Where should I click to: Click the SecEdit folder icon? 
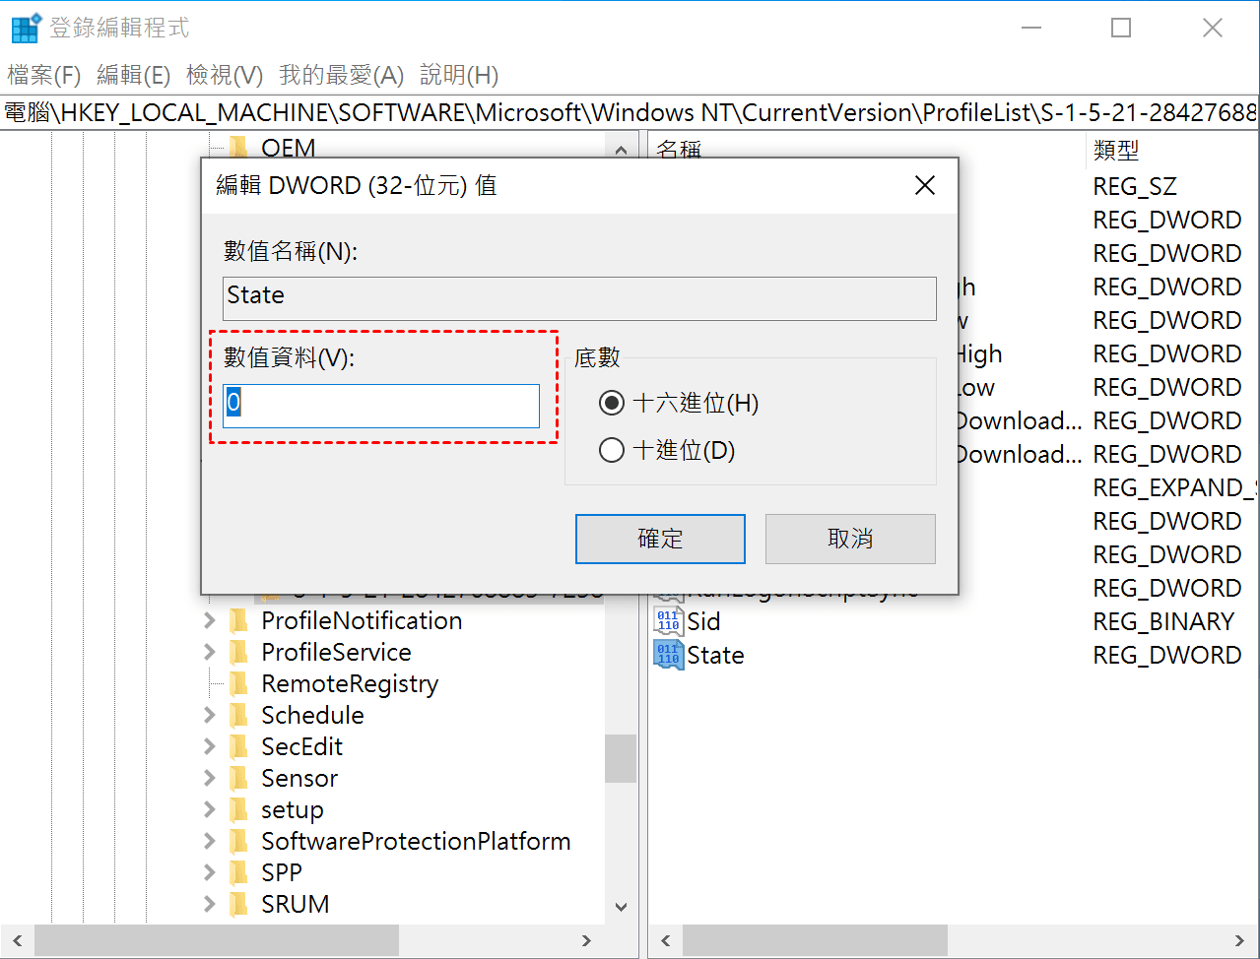click(238, 746)
